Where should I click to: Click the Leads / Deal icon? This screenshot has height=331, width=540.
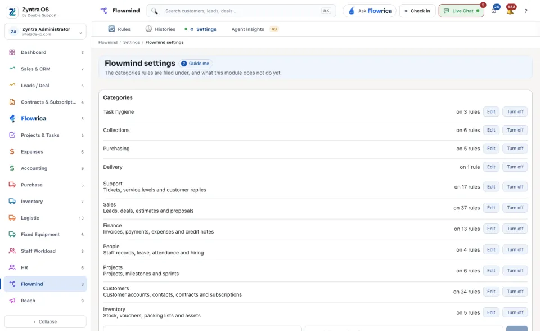pos(12,85)
